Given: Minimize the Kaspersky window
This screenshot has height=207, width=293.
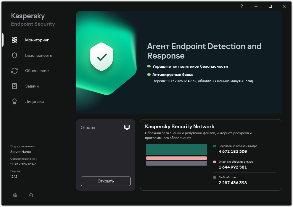Looking at the screenshot, I should [x=256, y=6].
